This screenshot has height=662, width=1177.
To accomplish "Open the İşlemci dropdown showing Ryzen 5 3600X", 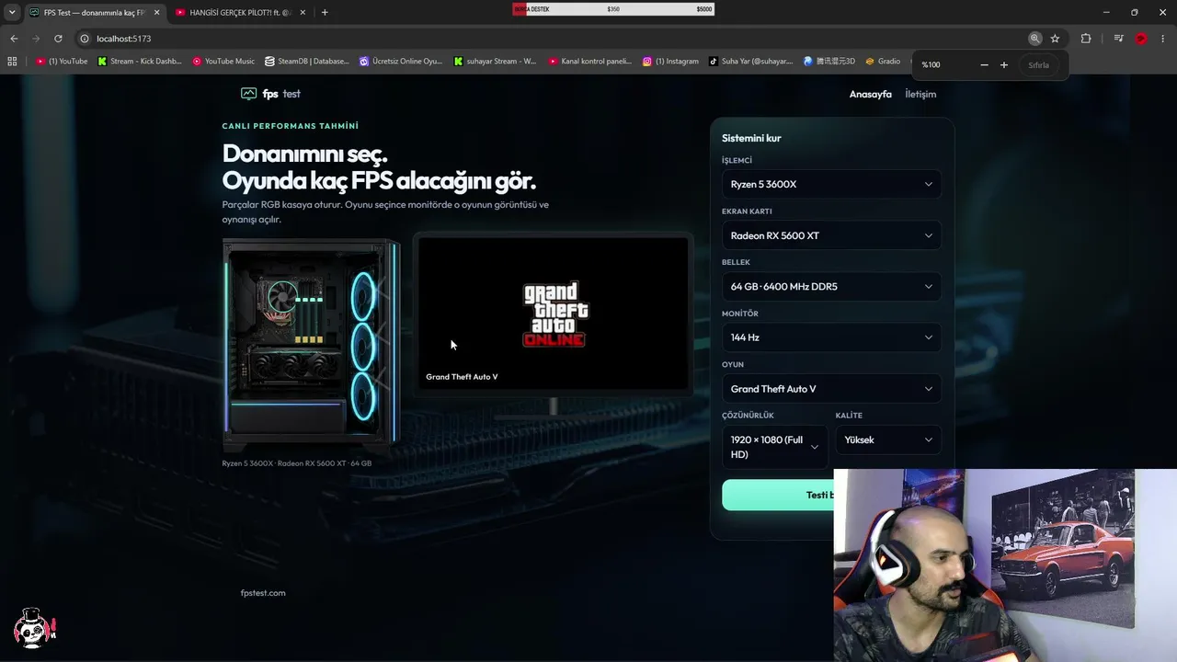I will (831, 184).
